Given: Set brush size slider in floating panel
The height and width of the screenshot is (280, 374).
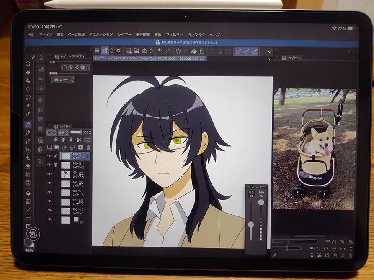Looking at the screenshot, I should click(251, 224).
